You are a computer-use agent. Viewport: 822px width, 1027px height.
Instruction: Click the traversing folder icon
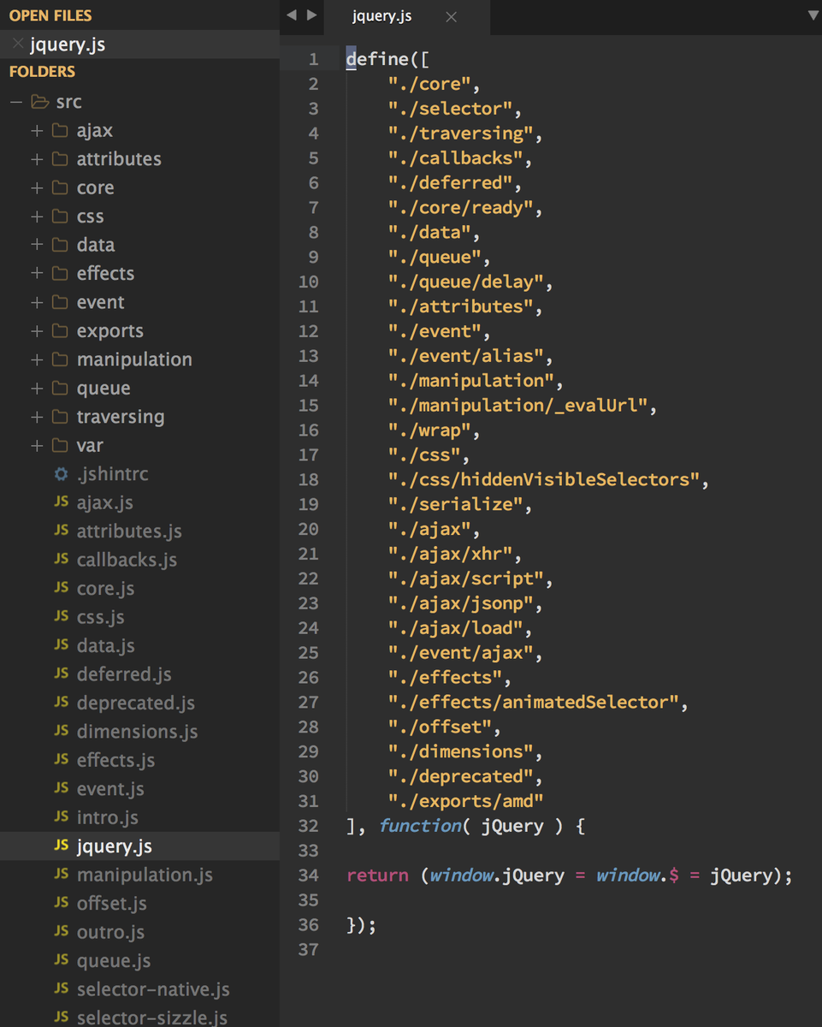tap(60, 417)
